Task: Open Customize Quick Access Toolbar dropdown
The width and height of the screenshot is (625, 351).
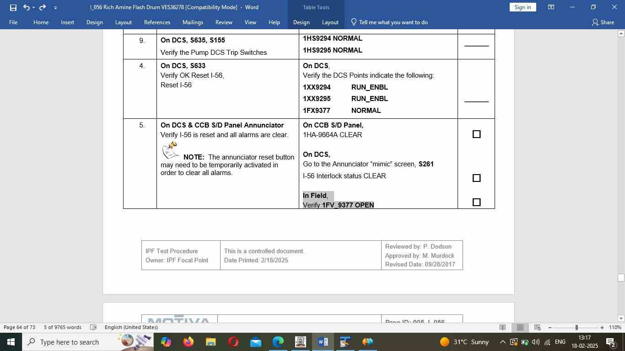Action: pos(55,7)
